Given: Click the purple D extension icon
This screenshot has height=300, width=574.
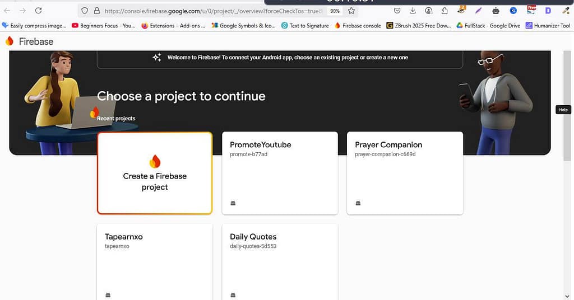Looking at the screenshot, I should (548, 11).
